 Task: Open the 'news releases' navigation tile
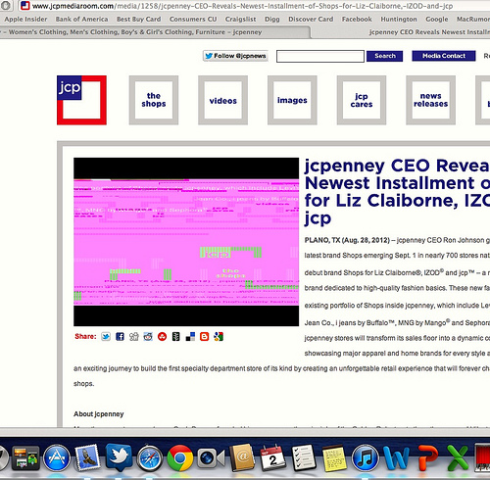[430, 100]
